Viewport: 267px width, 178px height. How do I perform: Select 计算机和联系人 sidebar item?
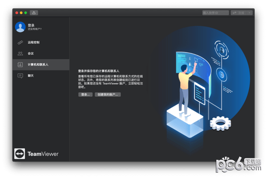41,65
